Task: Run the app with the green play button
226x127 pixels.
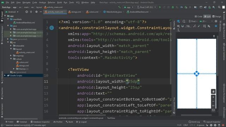Action: coord(160,7)
